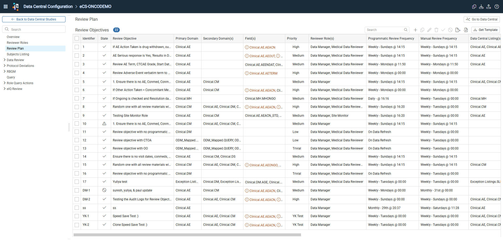Click the download icon in the header
503x241 pixels.
pyautogui.click(x=481, y=7)
